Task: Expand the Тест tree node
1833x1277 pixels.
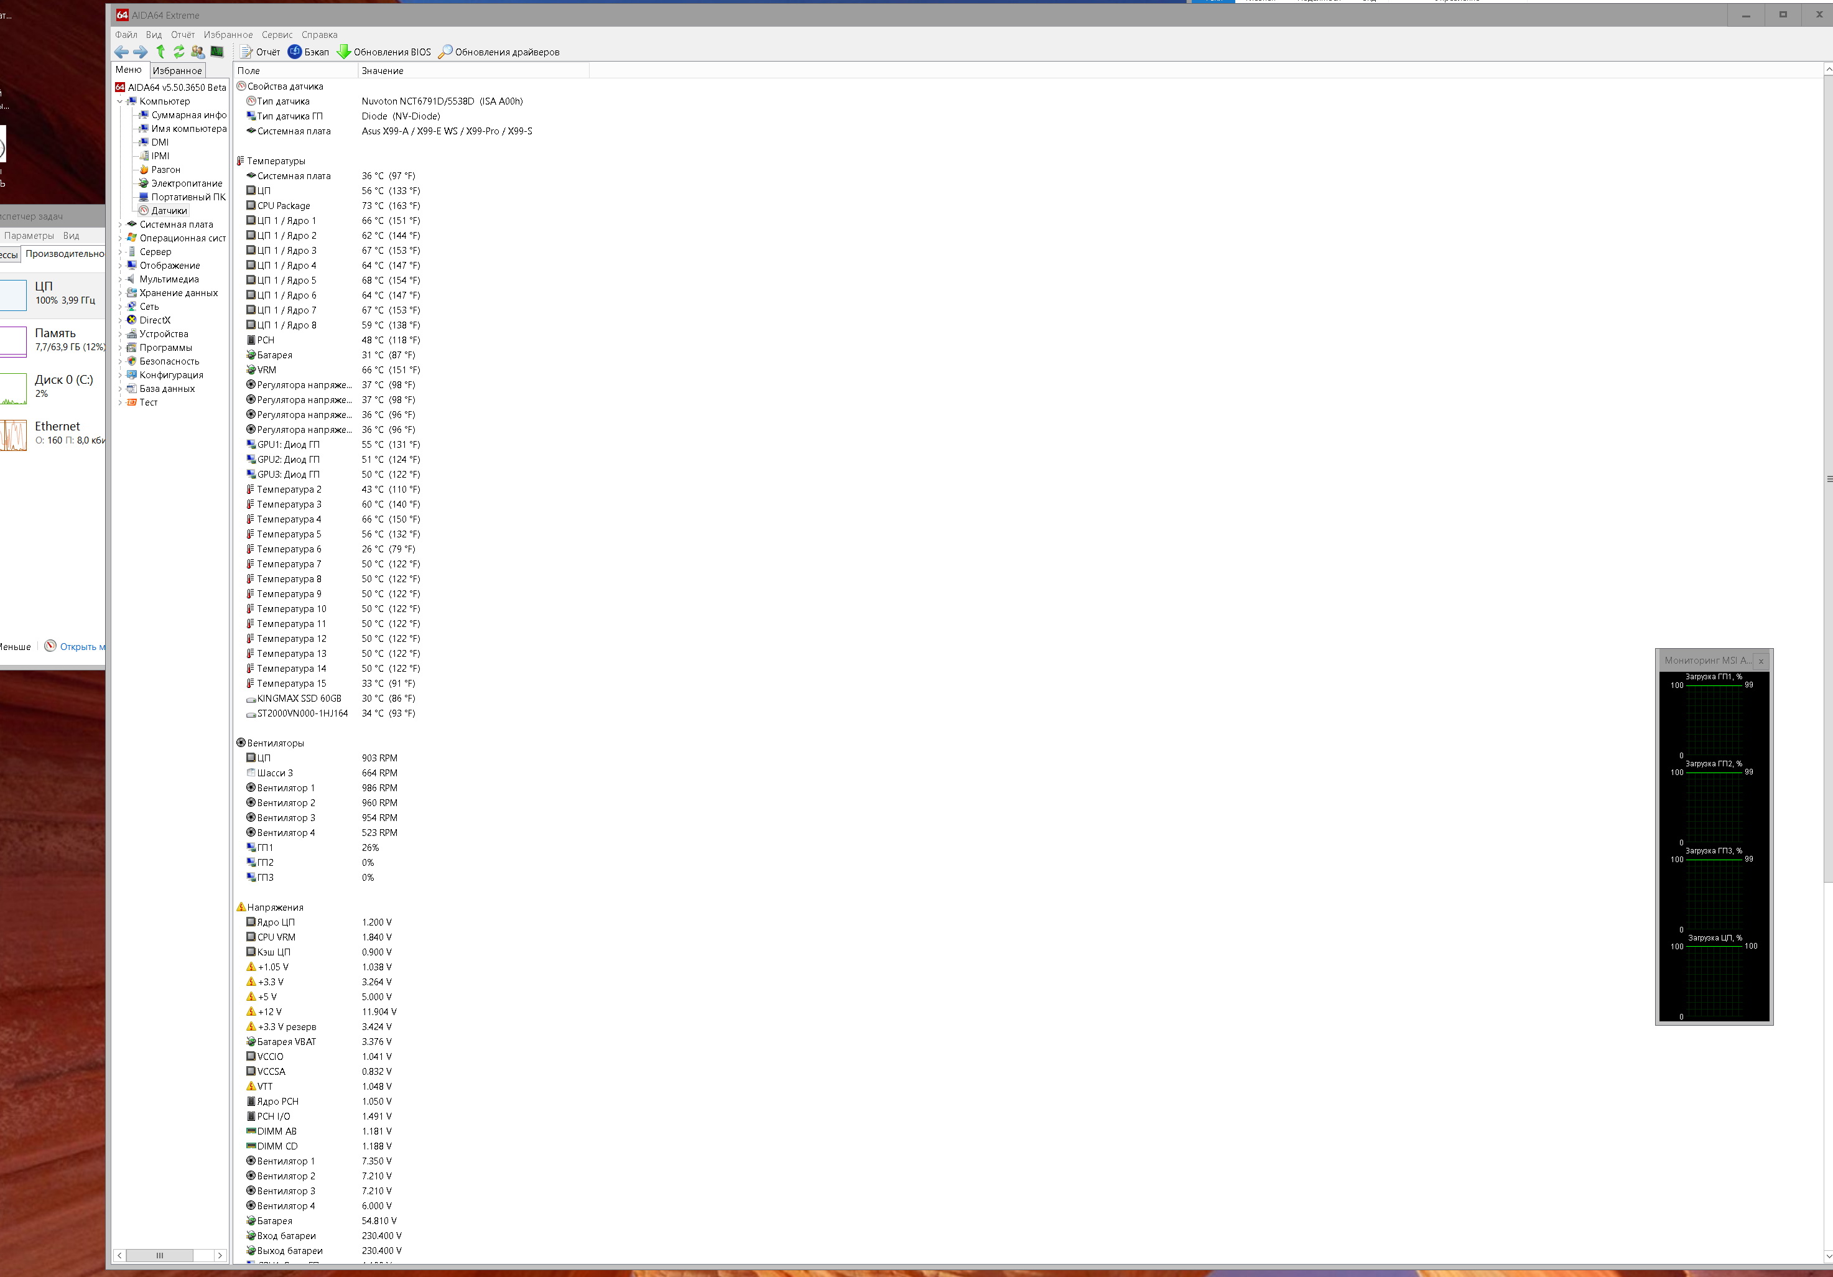Action: point(120,402)
